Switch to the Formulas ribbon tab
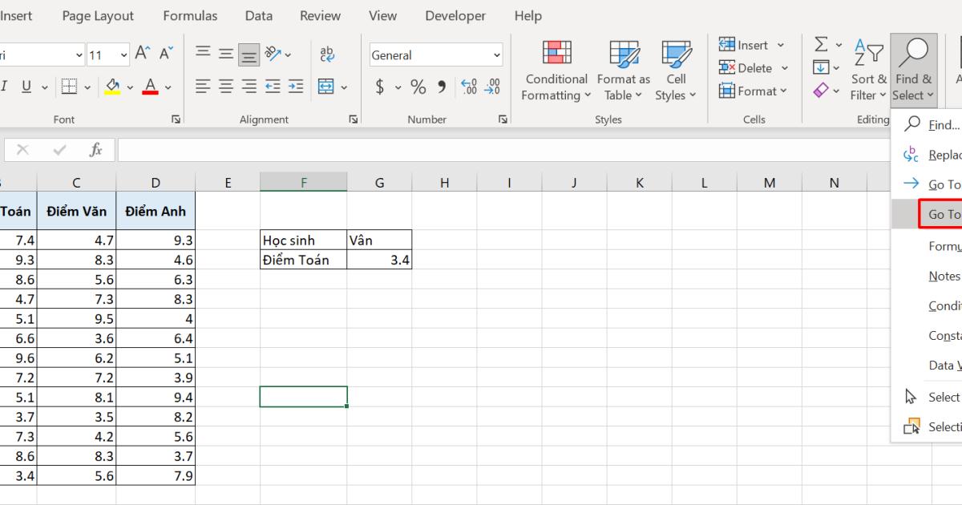Viewport: 962px width, 505px height. [190, 15]
